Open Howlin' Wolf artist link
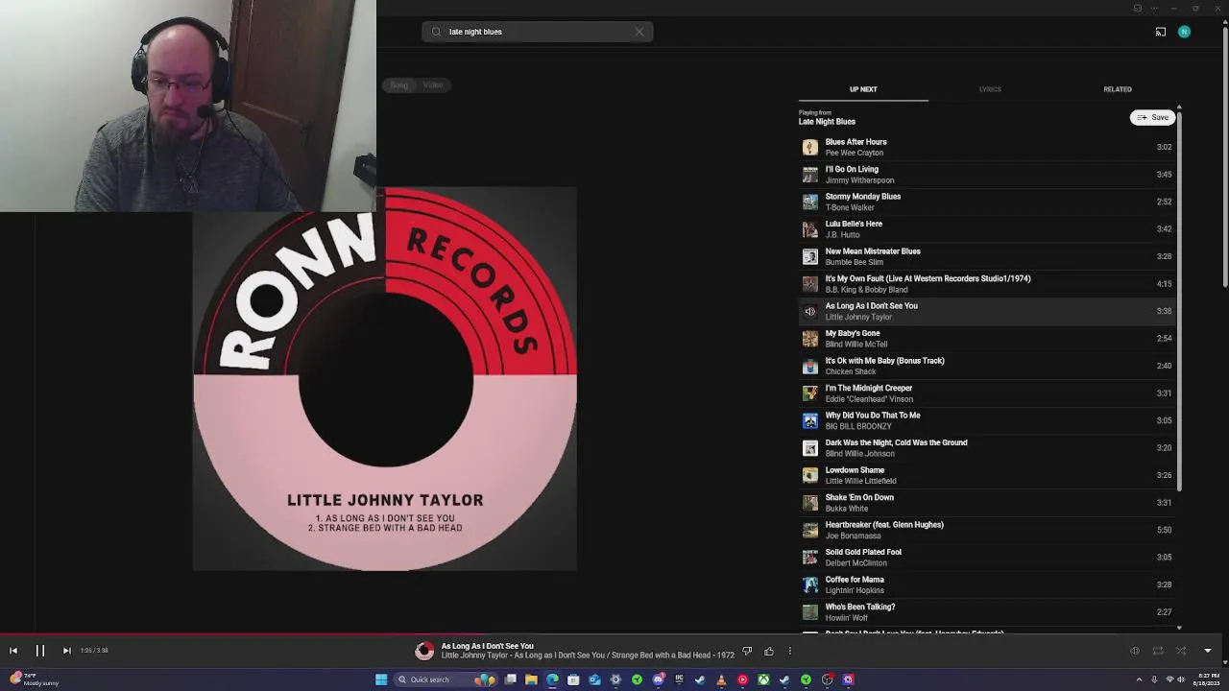 [847, 618]
